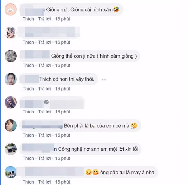Reply to the 'Thích cỏ non thì vậy thôi' comment
This screenshot has height=185, width=187.
44,89
